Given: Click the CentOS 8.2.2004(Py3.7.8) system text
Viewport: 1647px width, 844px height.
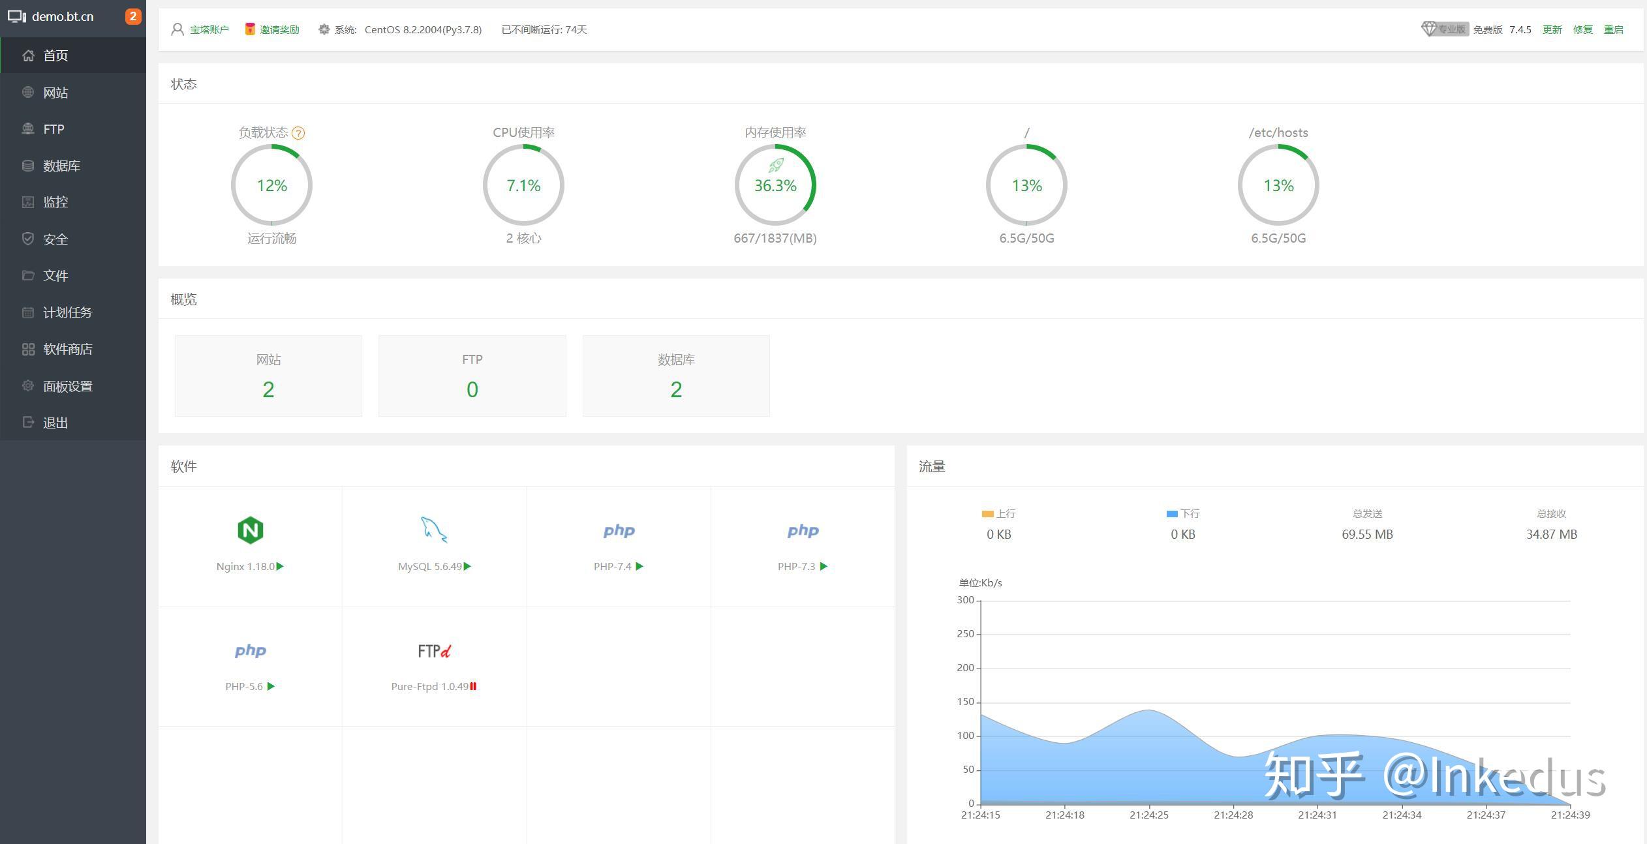Looking at the screenshot, I should (x=423, y=29).
